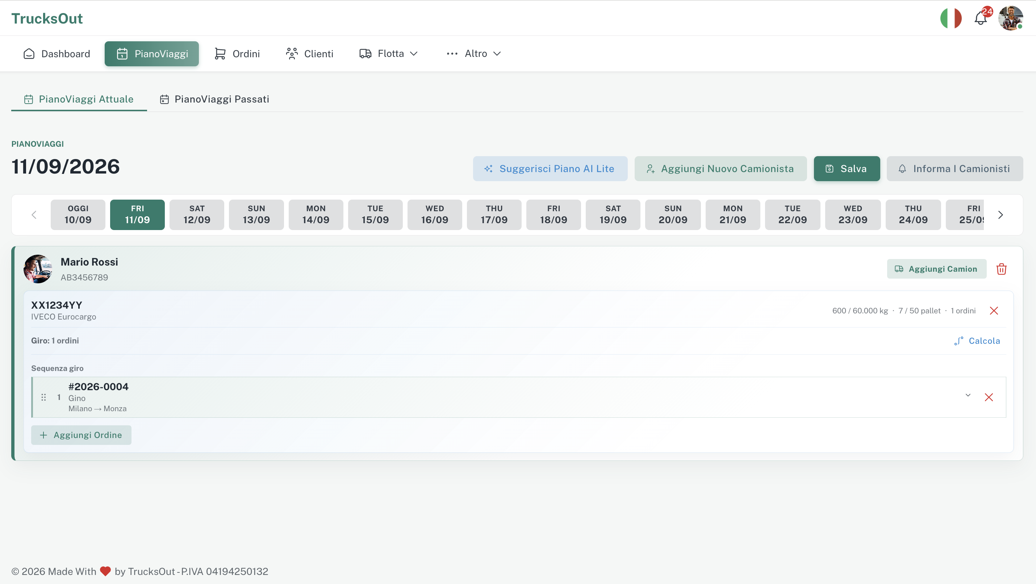Select SUN 20/09 date
Viewport: 1036px width, 584px height.
point(673,215)
